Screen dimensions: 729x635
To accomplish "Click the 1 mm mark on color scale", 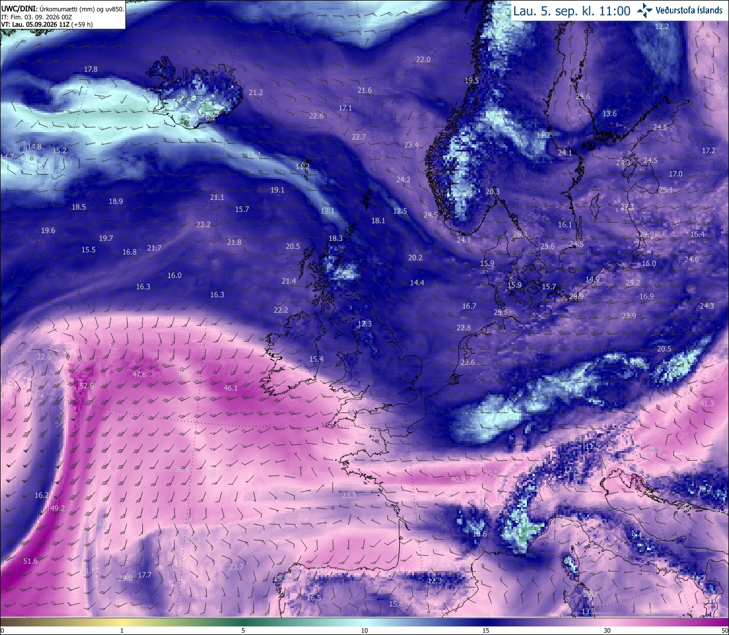I will (x=122, y=630).
